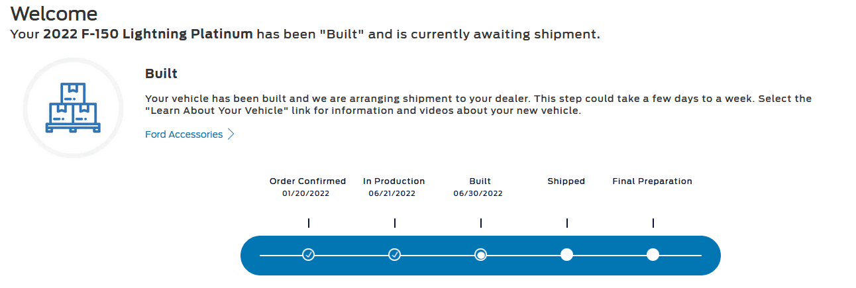The width and height of the screenshot is (856, 288).
Task: Click the Welcome page heading
Action: [x=54, y=13]
